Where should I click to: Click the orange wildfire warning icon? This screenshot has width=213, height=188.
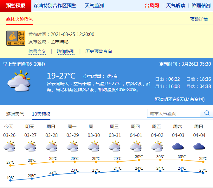[16, 38]
